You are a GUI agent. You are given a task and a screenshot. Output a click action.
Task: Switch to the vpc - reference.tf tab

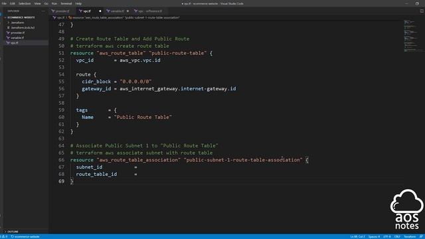pyautogui.click(x=150, y=11)
